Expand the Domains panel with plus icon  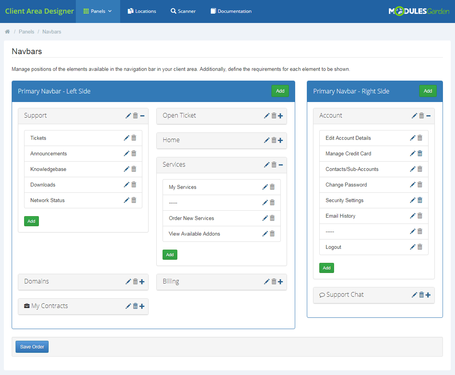click(142, 282)
